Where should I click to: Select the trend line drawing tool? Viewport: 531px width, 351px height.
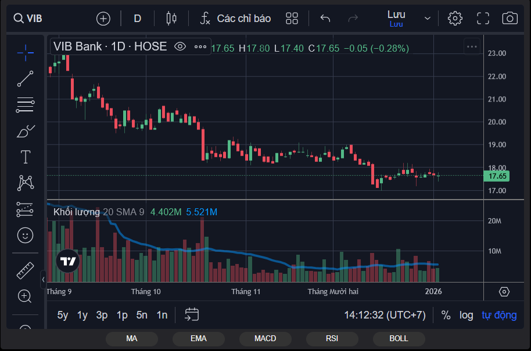[x=25, y=78]
